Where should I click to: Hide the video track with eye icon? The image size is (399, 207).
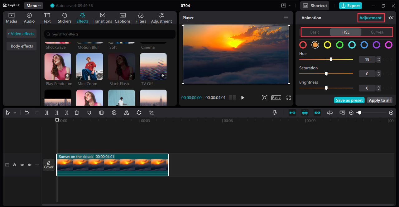(x=22, y=165)
